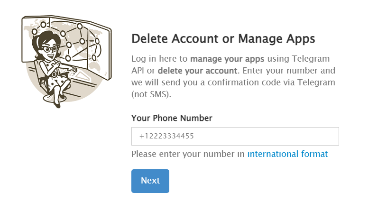The width and height of the screenshot is (368, 211).
Task: Click the "(not SMS)." text
Action: [x=151, y=94]
